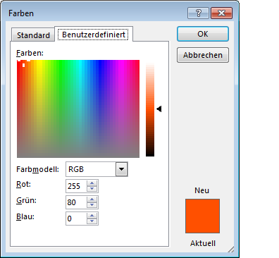Switch to the Standard tab
This screenshot has height=258, width=279.
[33, 35]
